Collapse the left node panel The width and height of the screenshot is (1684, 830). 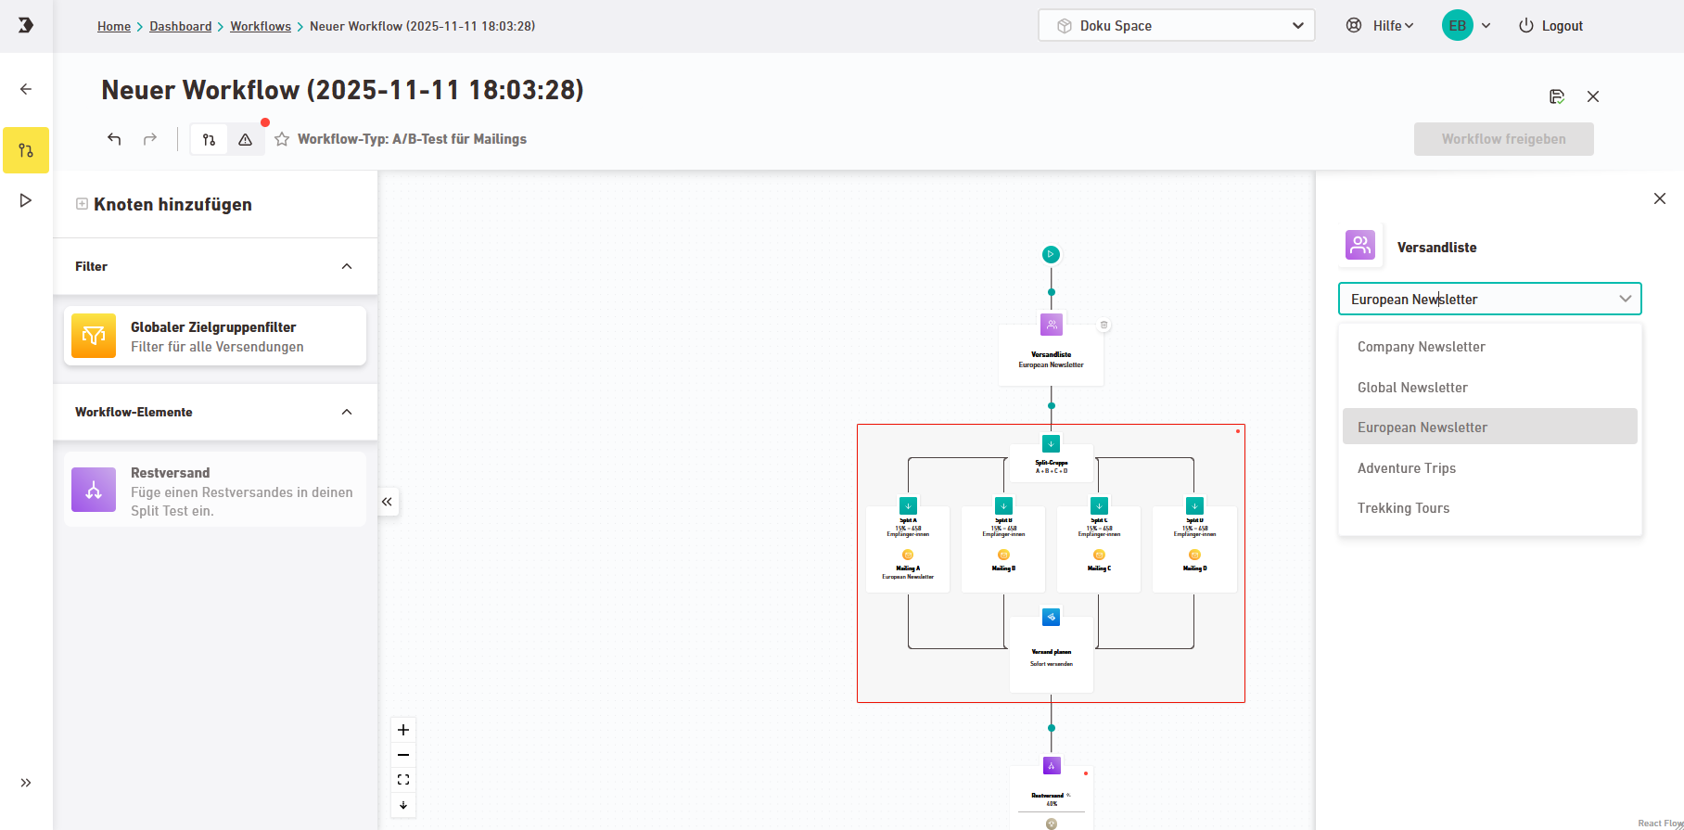pyautogui.click(x=388, y=502)
